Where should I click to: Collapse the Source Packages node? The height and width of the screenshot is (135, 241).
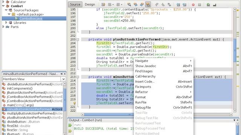tap(6, 10)
